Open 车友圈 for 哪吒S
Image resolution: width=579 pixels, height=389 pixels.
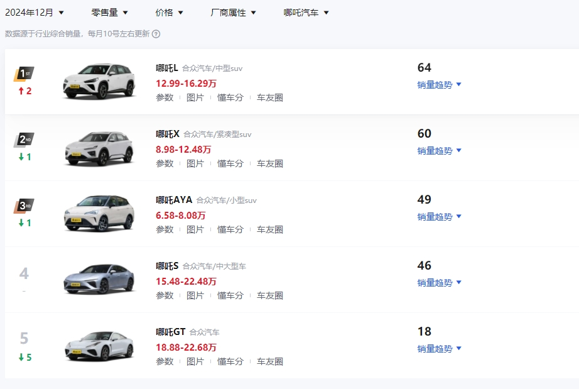point(270,295)
